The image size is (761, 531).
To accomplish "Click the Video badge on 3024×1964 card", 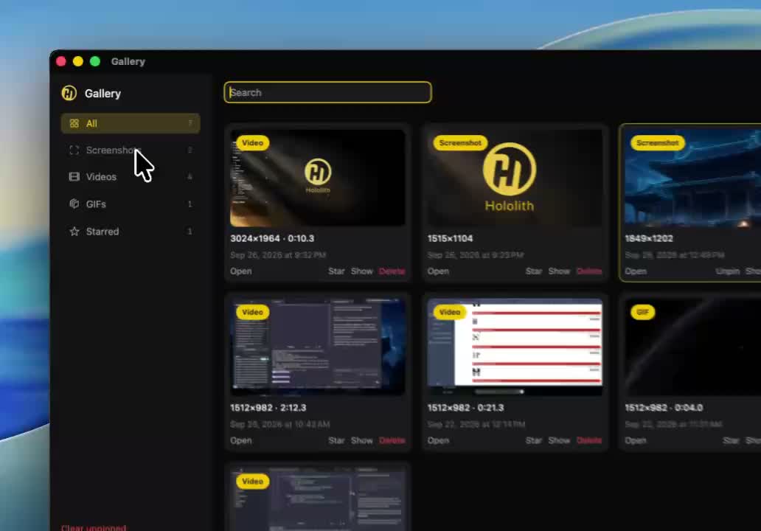I will point(252,142).
